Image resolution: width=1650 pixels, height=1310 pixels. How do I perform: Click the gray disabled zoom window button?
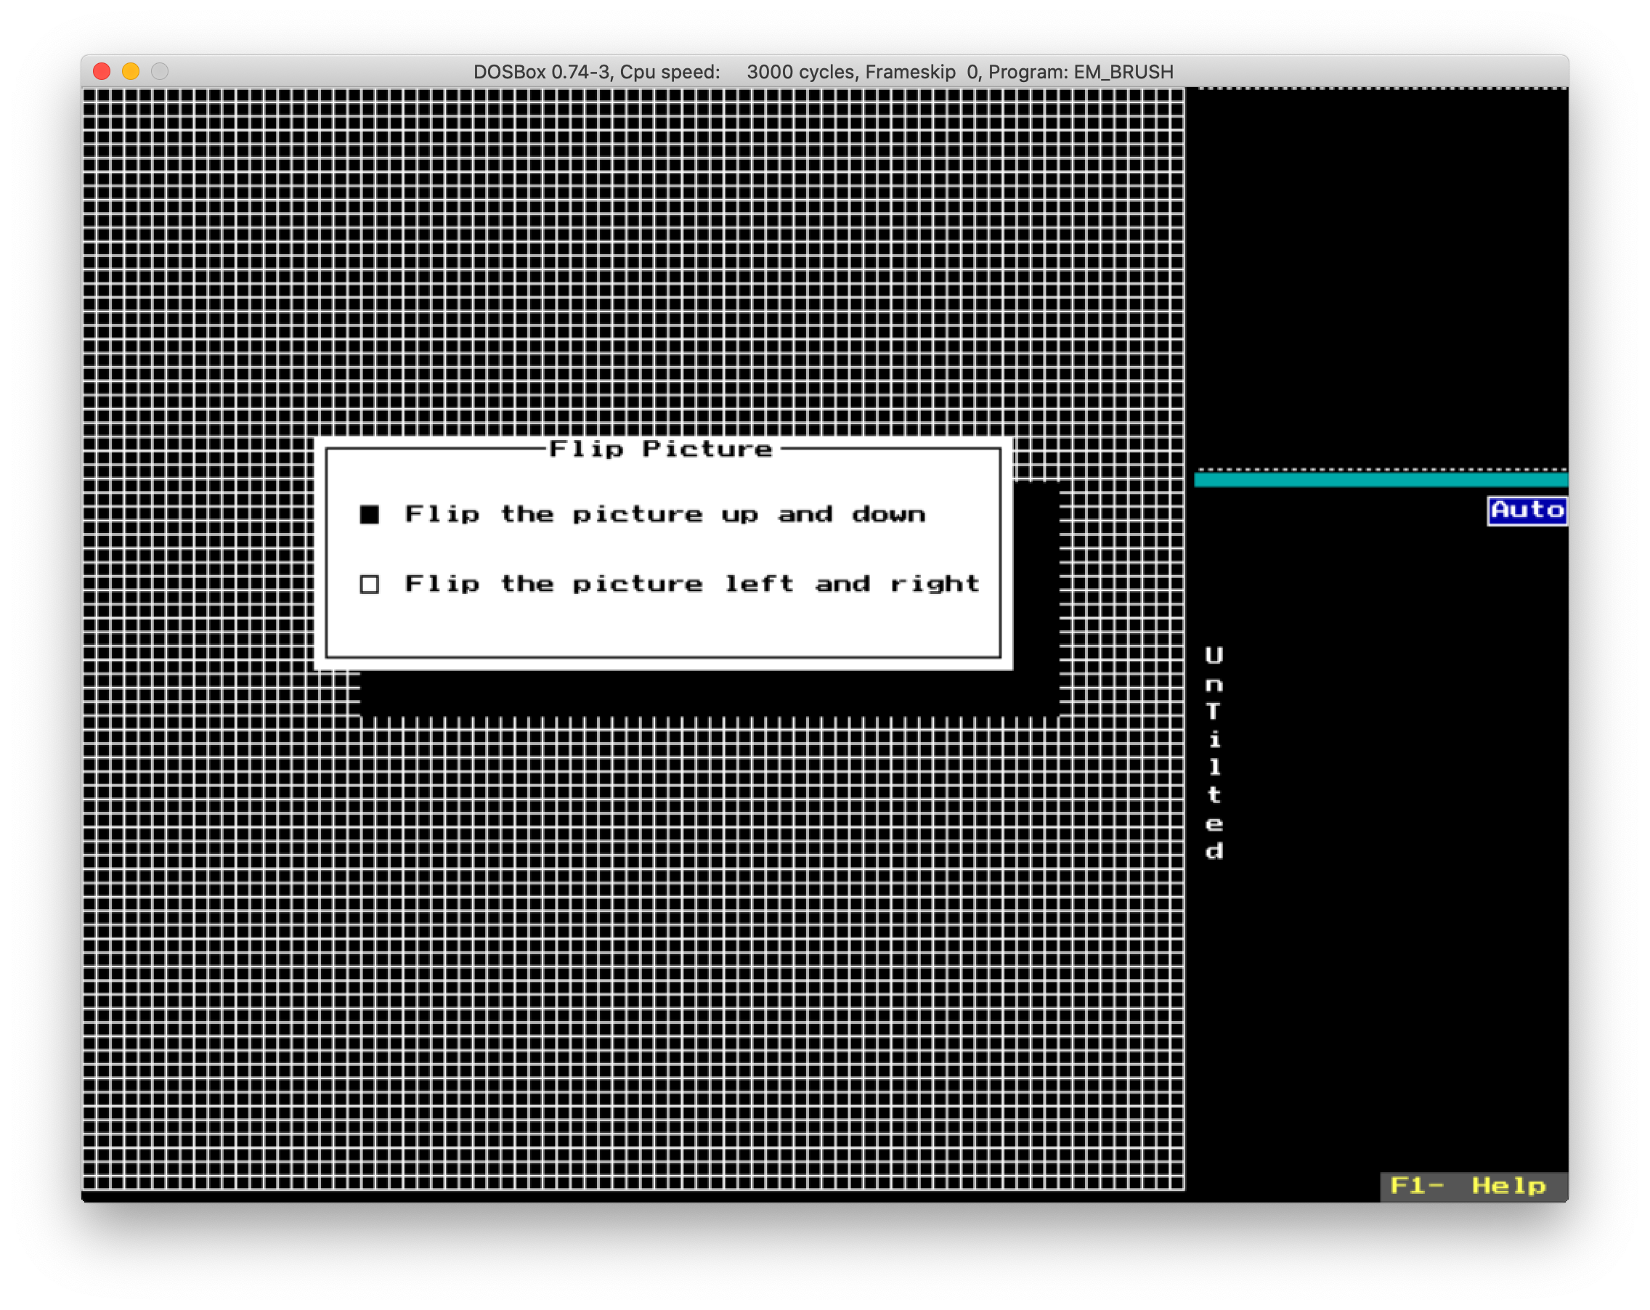[x=160, y=71]
